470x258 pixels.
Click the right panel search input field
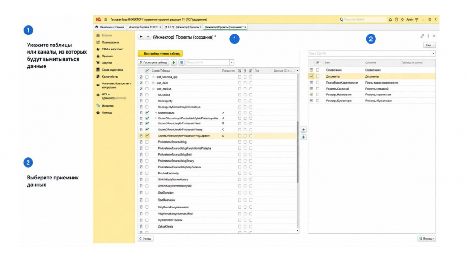pyautogui.click(x=369, y=54)
